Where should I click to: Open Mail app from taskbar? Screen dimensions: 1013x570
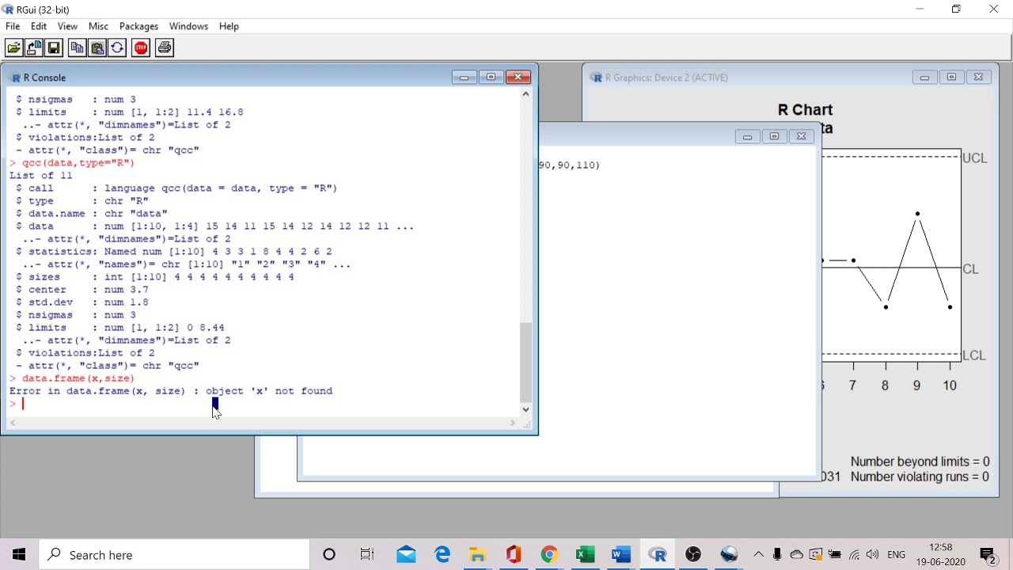(406, 554)
